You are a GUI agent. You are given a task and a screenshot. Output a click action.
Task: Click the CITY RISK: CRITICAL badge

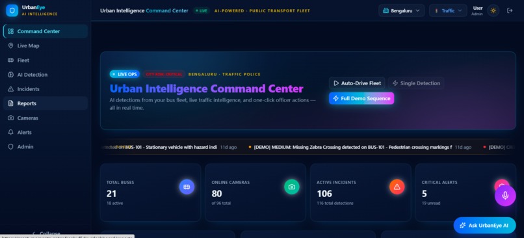(x=164, y=74)
